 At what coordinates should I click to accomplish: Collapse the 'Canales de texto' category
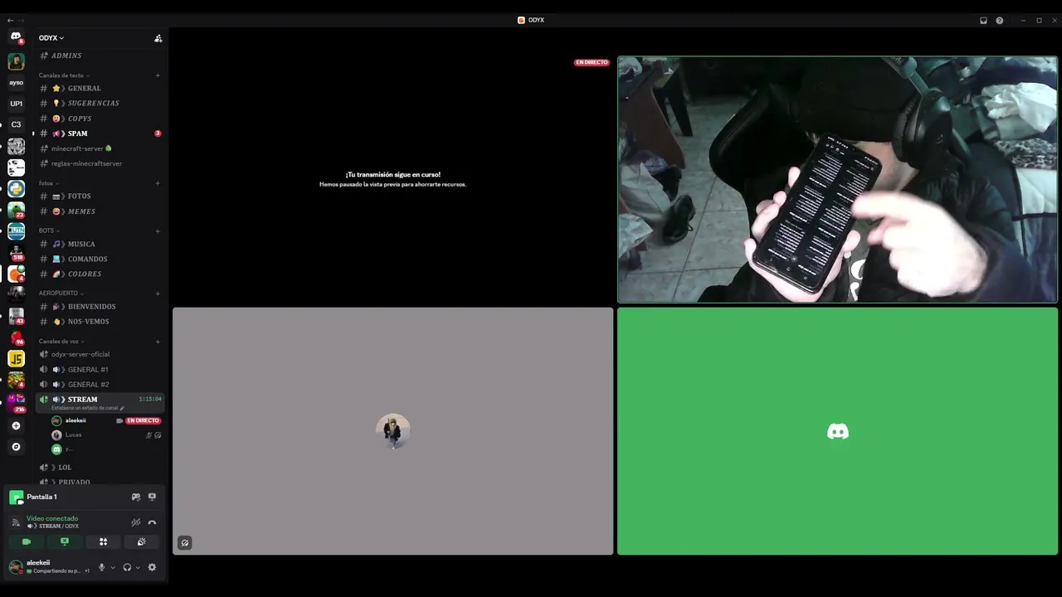tap(64, 75)
